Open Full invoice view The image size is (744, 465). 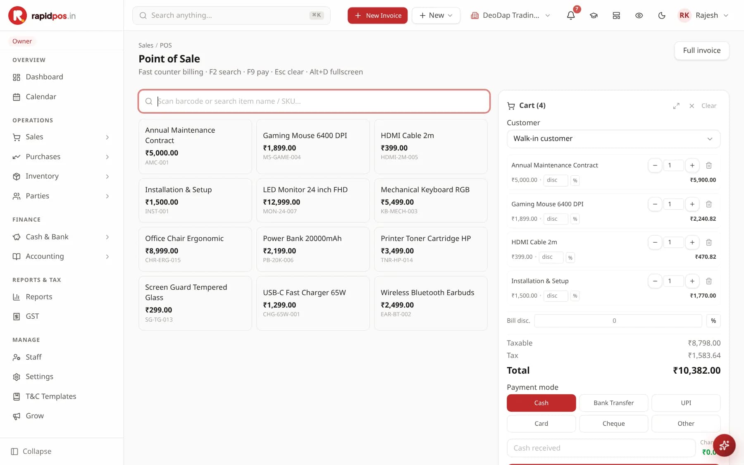click(701, 50)
